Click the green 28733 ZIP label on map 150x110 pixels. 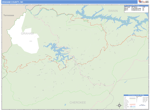pos(86,21)
